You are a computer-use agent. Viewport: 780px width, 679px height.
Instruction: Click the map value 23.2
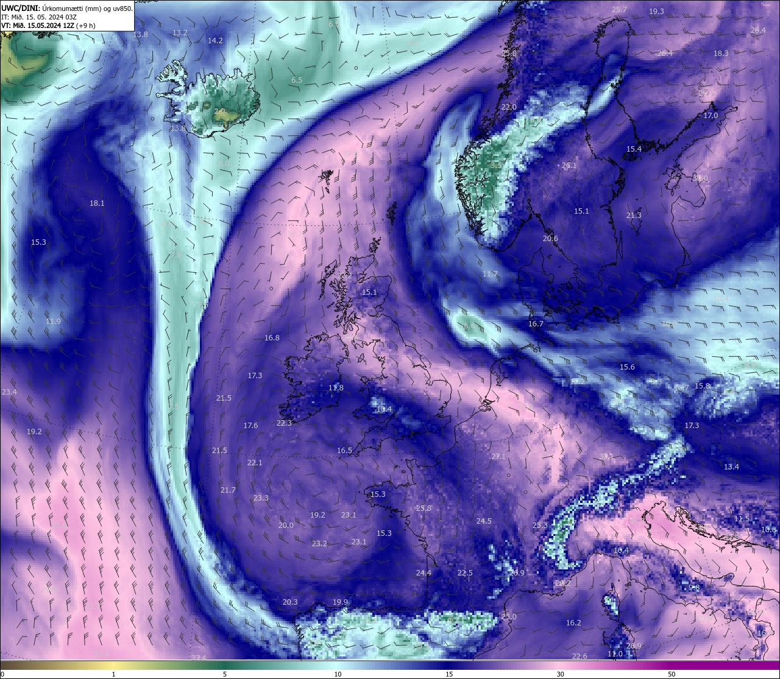(x=319, y=544)
